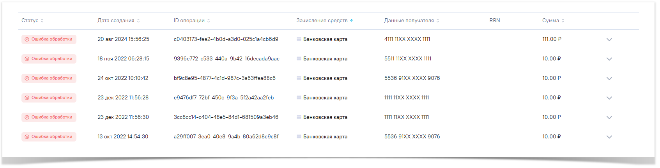Expand the 13 окт 2022 14:54:30 row
The image size is (660, 168).
click(609, 137)
